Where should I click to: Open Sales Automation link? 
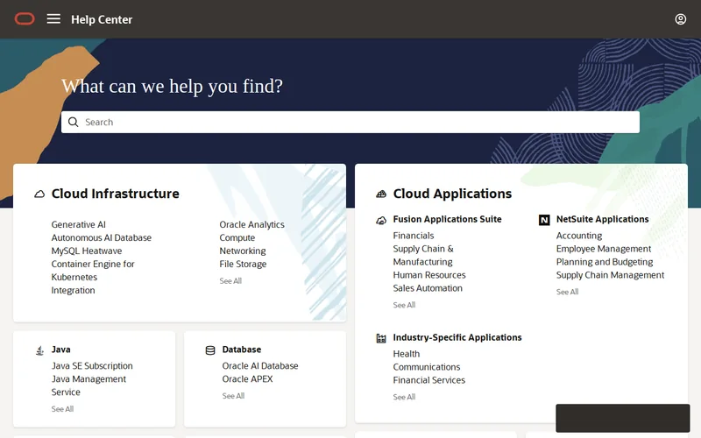(x=428, y=288)
